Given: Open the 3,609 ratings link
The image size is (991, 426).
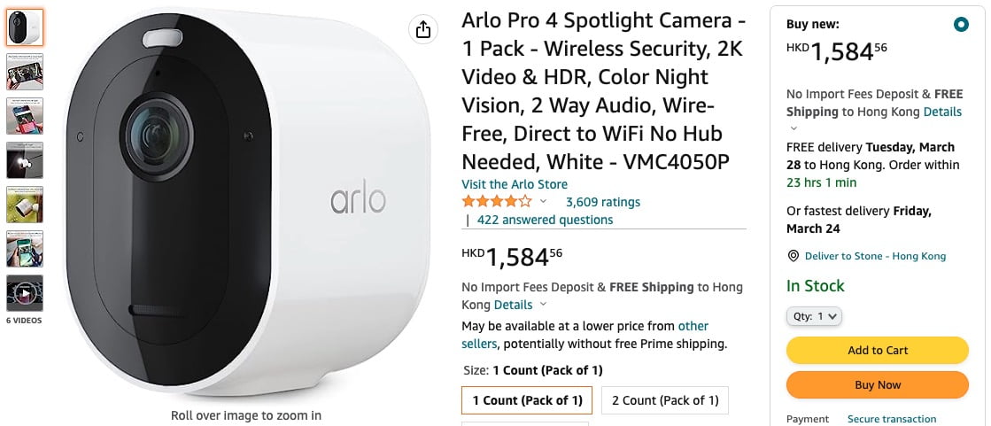Looking at the screenshot, I should tap(602, 202).
